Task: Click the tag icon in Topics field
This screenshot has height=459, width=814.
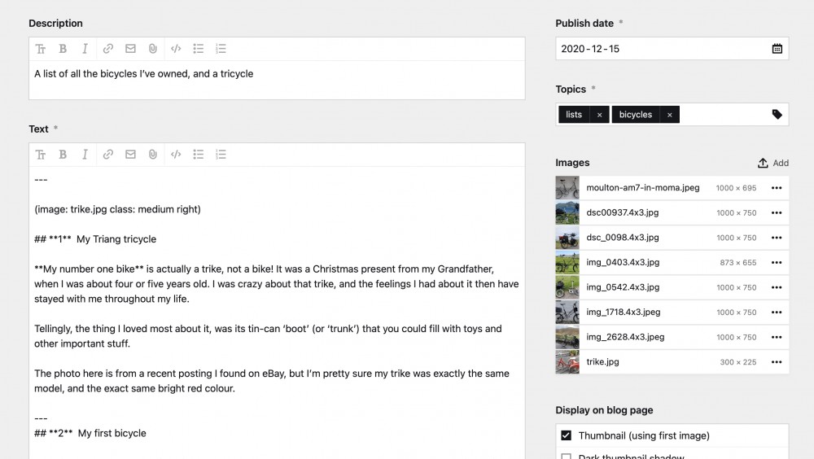Action: pos(777,115)
